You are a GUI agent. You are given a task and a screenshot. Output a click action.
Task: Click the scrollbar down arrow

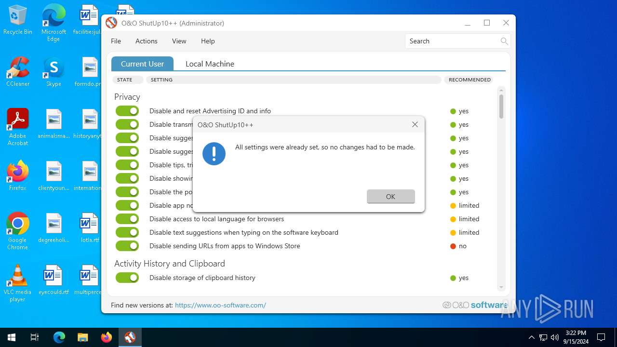point(501,287)
